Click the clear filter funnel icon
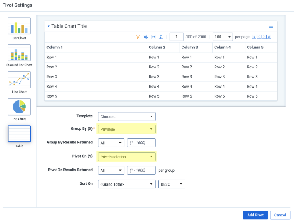 (x=145, y=37)
